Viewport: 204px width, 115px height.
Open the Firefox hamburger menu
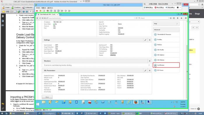click(x=186, y=18)
